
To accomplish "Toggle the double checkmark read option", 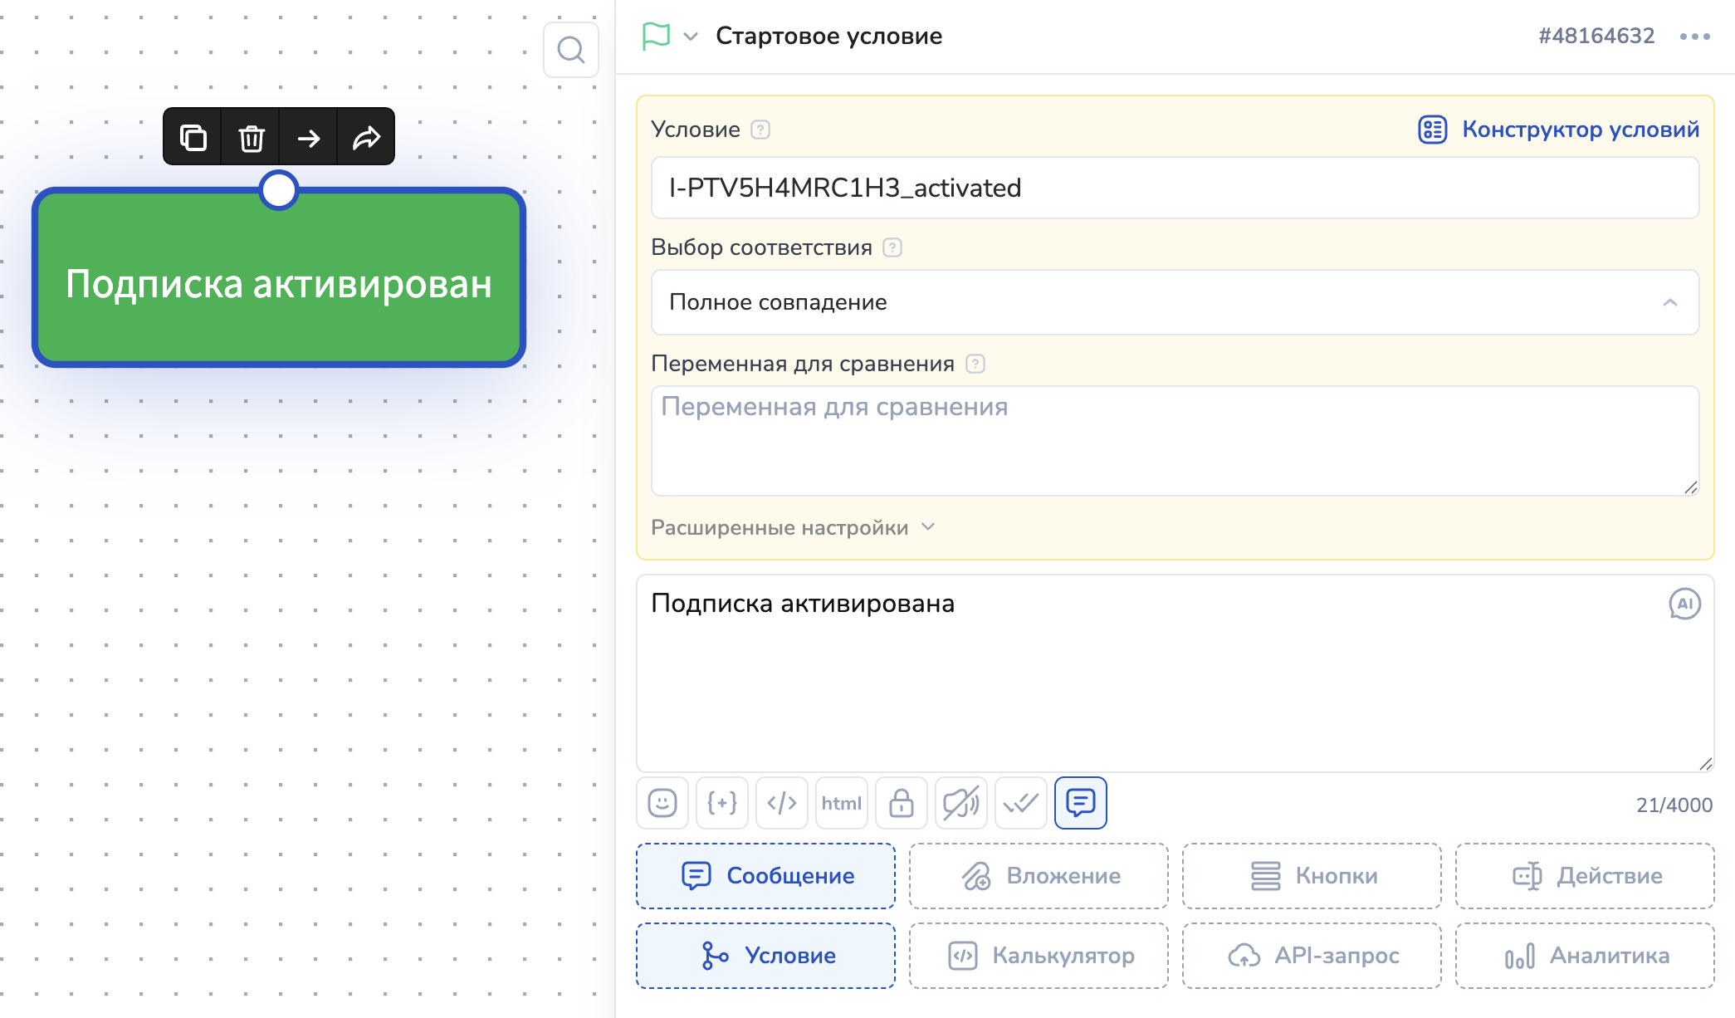I will (1020, 803).
